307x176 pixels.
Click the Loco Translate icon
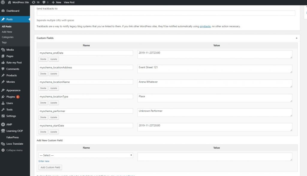(x=3, y=144)
